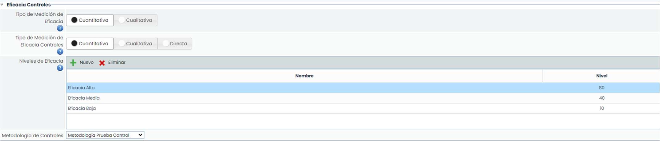This screenshot has width=660, height=141.
Task: Click the red X Eliminar icon
Action: click(x=102, y=63)
